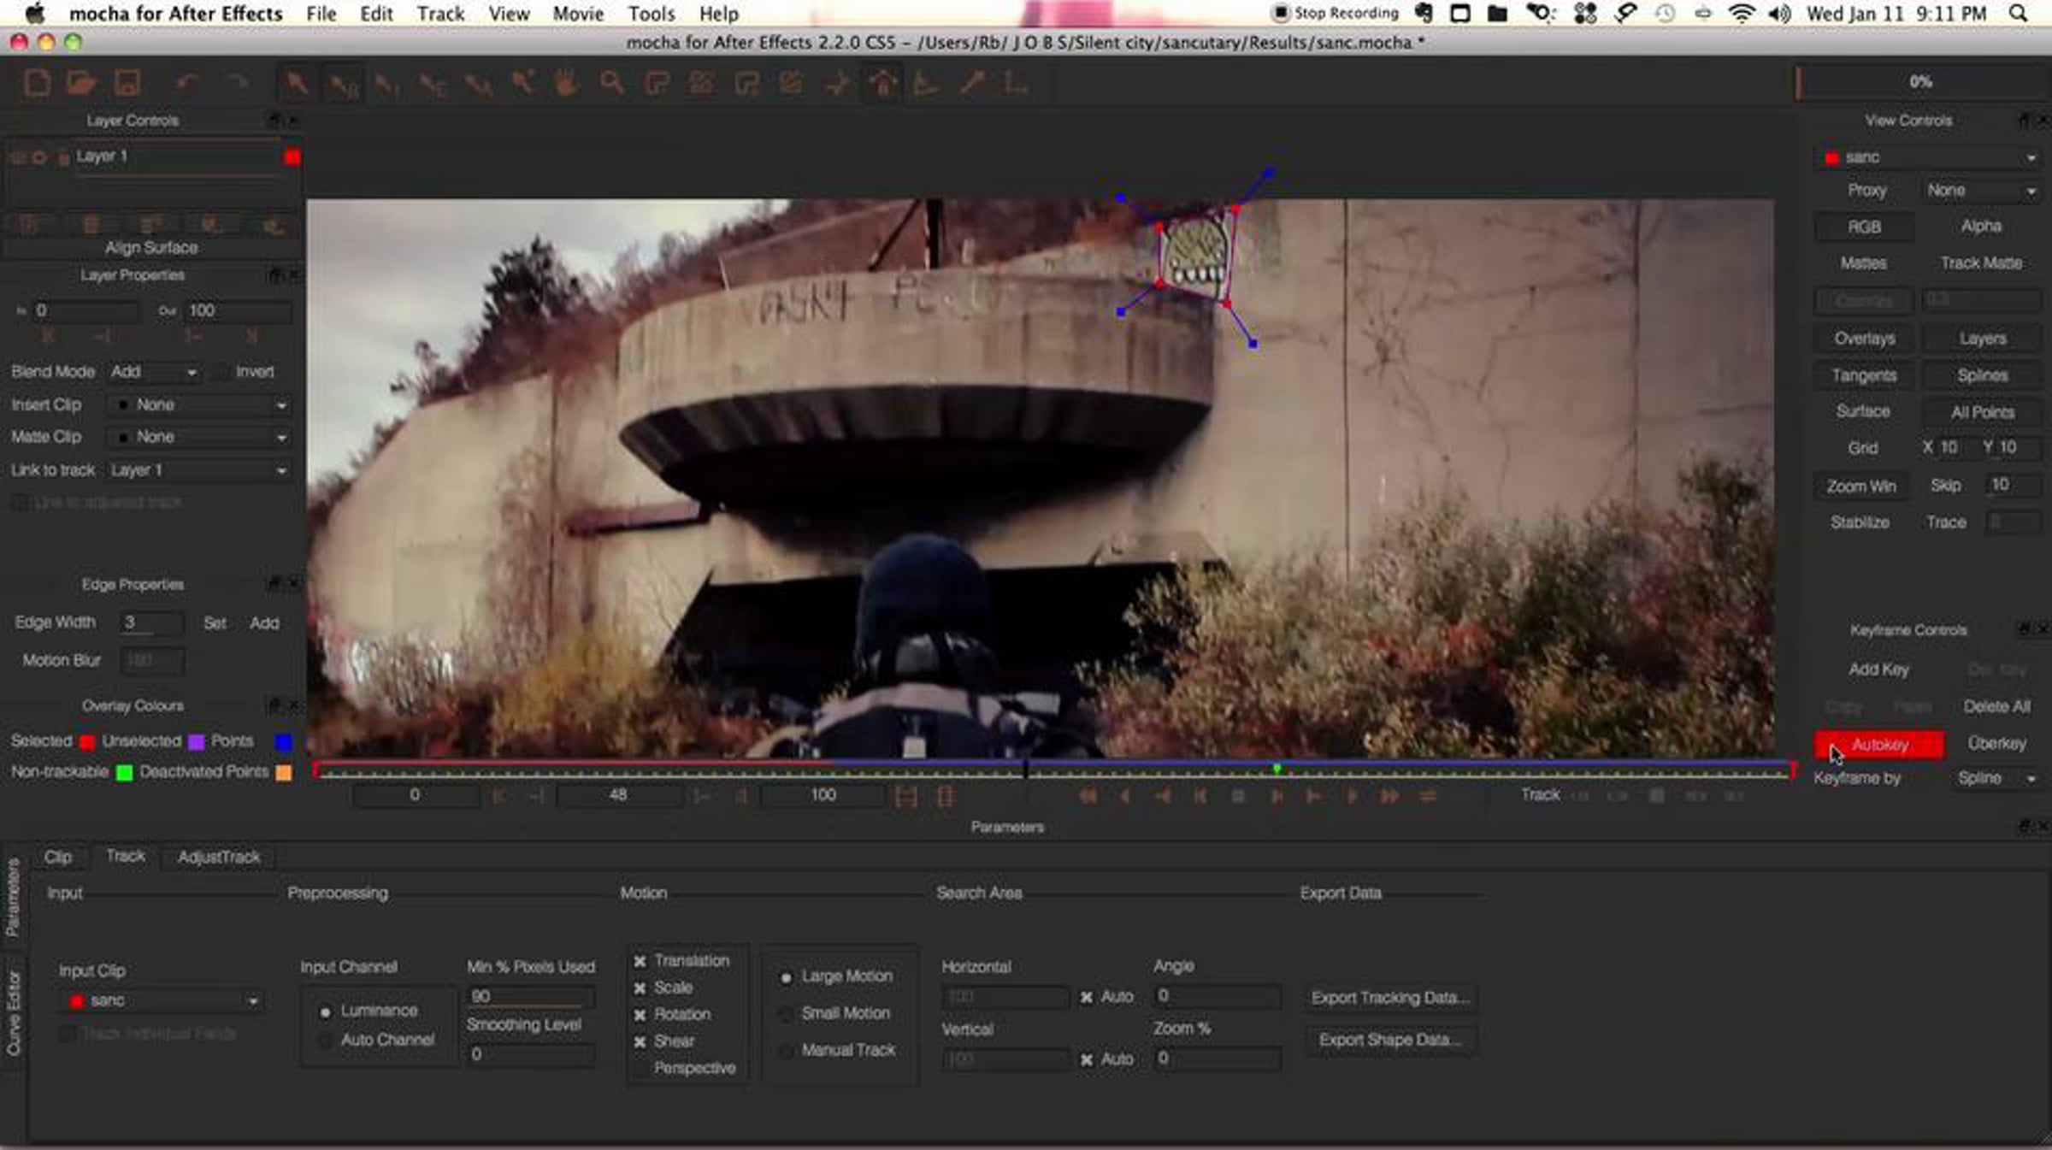Viewport: 2052px width, 1150px height.
Task: Open the Link to track dropdown
Action: 198,470
